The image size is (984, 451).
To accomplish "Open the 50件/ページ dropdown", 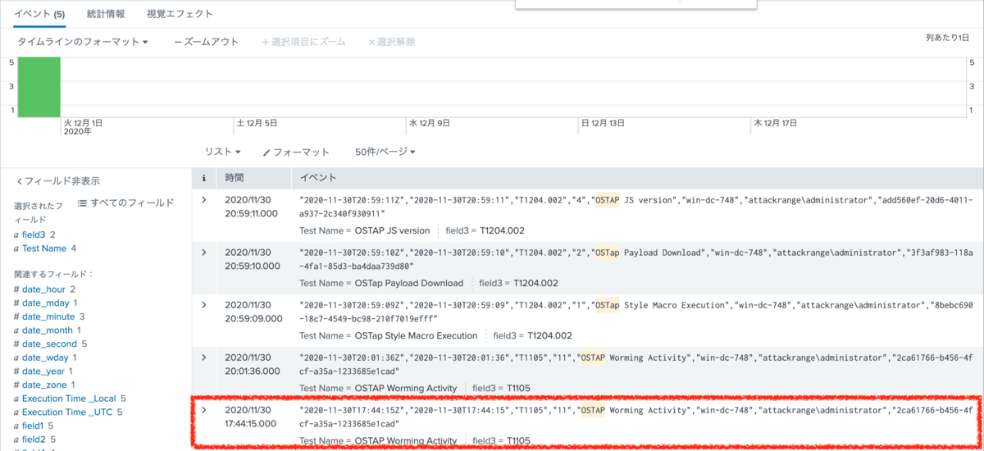I will [385, 152].
